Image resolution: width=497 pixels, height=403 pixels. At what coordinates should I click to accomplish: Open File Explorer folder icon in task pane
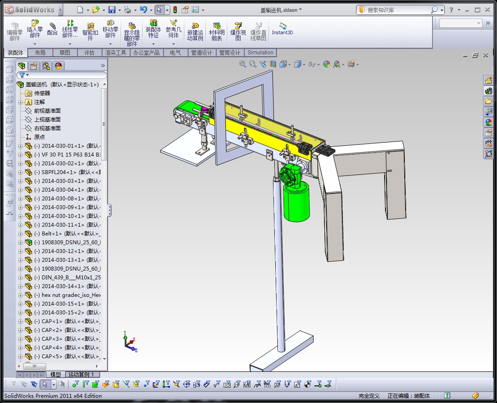[488, 101]
